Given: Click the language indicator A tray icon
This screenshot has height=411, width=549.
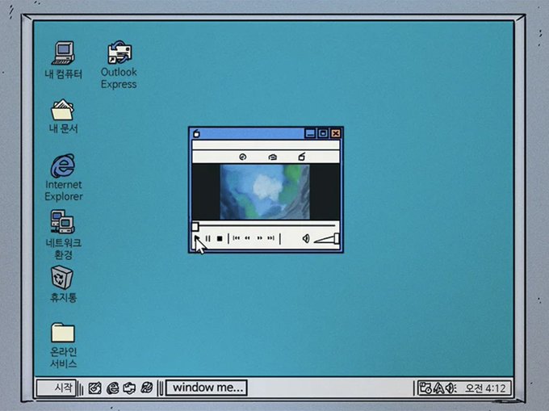Looking at the screenshot, I should 438,388.
